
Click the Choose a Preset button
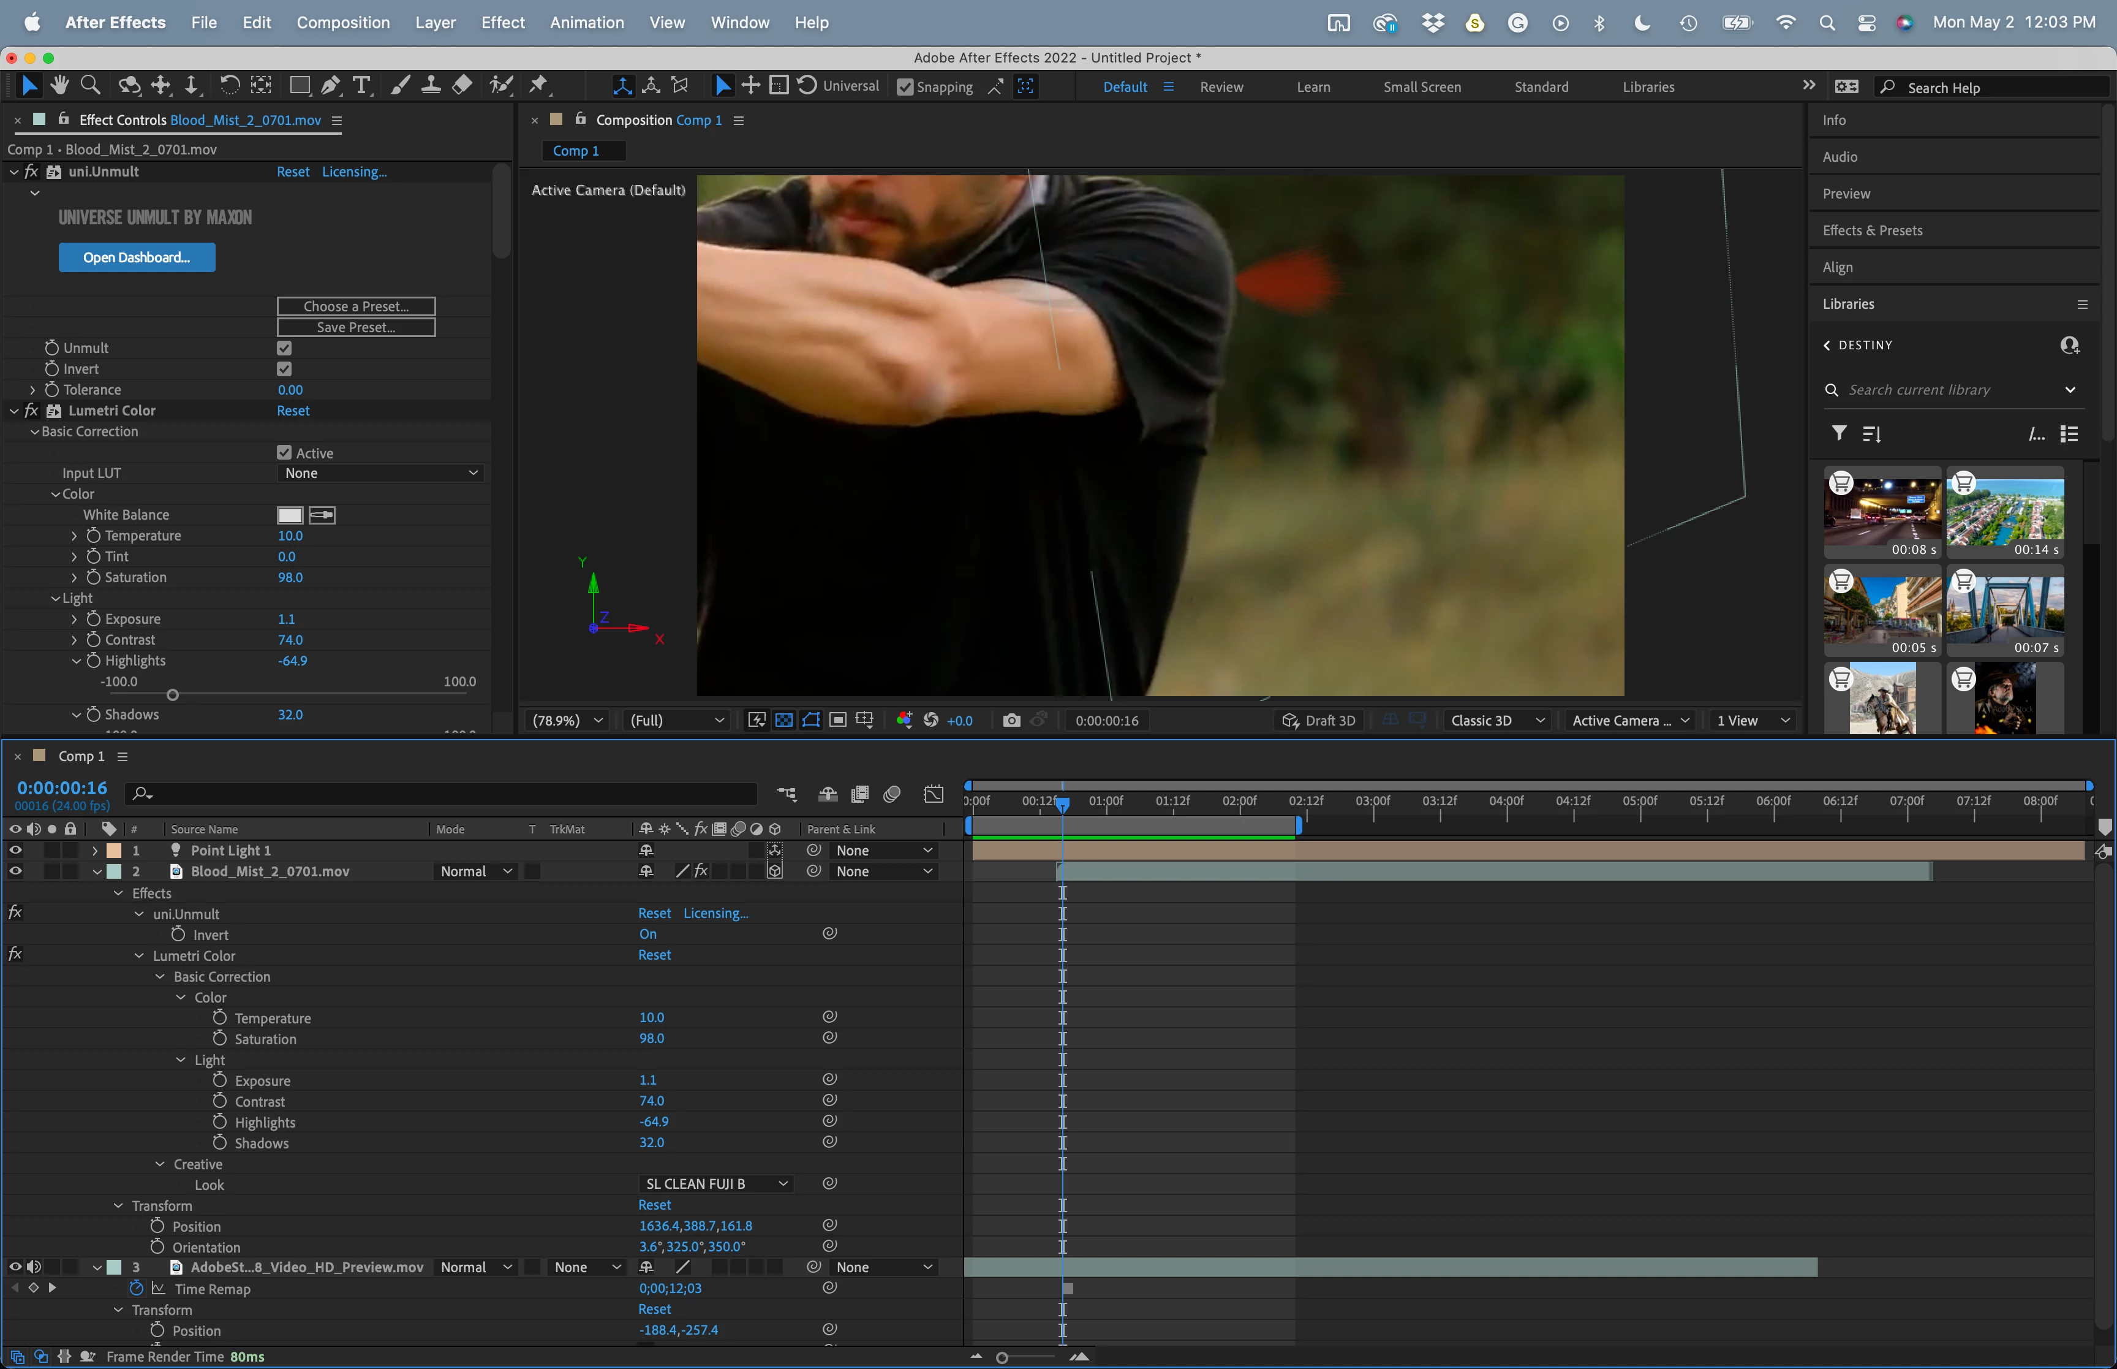355,306
